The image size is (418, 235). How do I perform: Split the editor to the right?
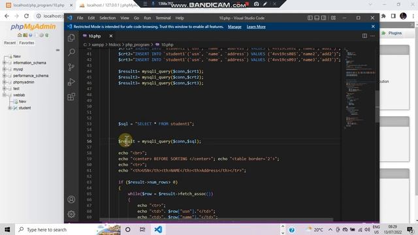[x=364, y=36]
